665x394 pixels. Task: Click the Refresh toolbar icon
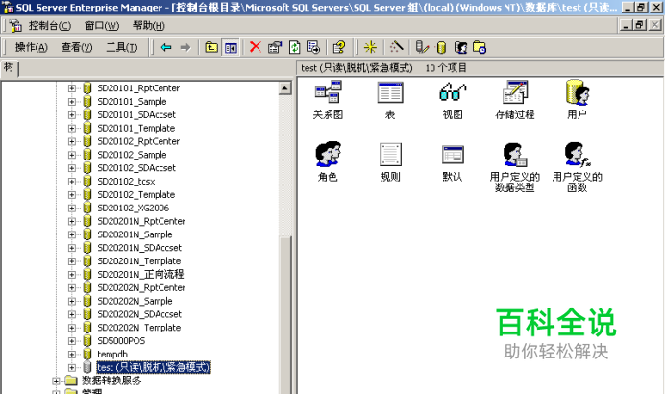[x=294, y=47]
